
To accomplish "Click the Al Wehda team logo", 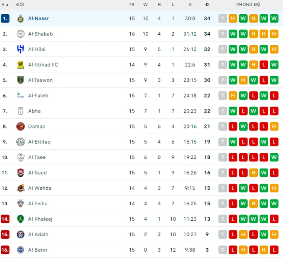I will (20, 188).
